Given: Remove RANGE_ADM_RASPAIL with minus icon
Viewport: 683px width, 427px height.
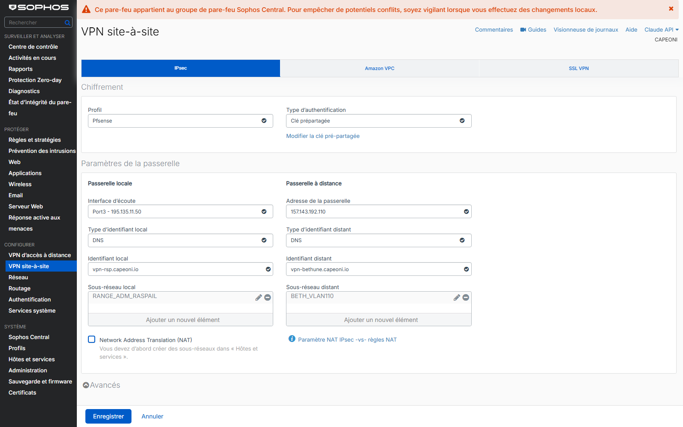Looking at the screenshot, I should [x=268, y=298].
